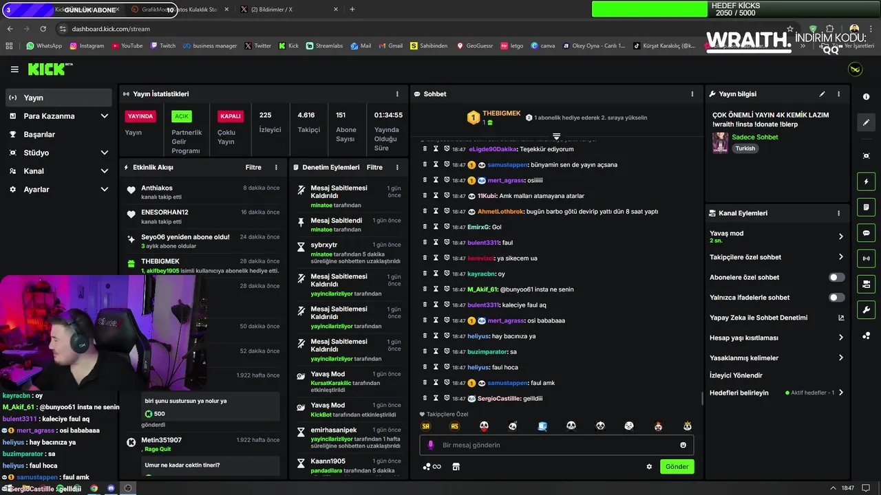
Task: Click the chat bubble icon in right sidebar
Action: point(866,232)
